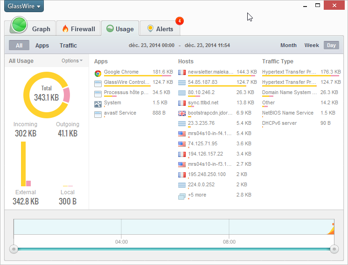Image resolution: width=348 pixels, height=265 pixels.
Task: Click the icon beside host 54.85.187.83
Action: (182, 82)
